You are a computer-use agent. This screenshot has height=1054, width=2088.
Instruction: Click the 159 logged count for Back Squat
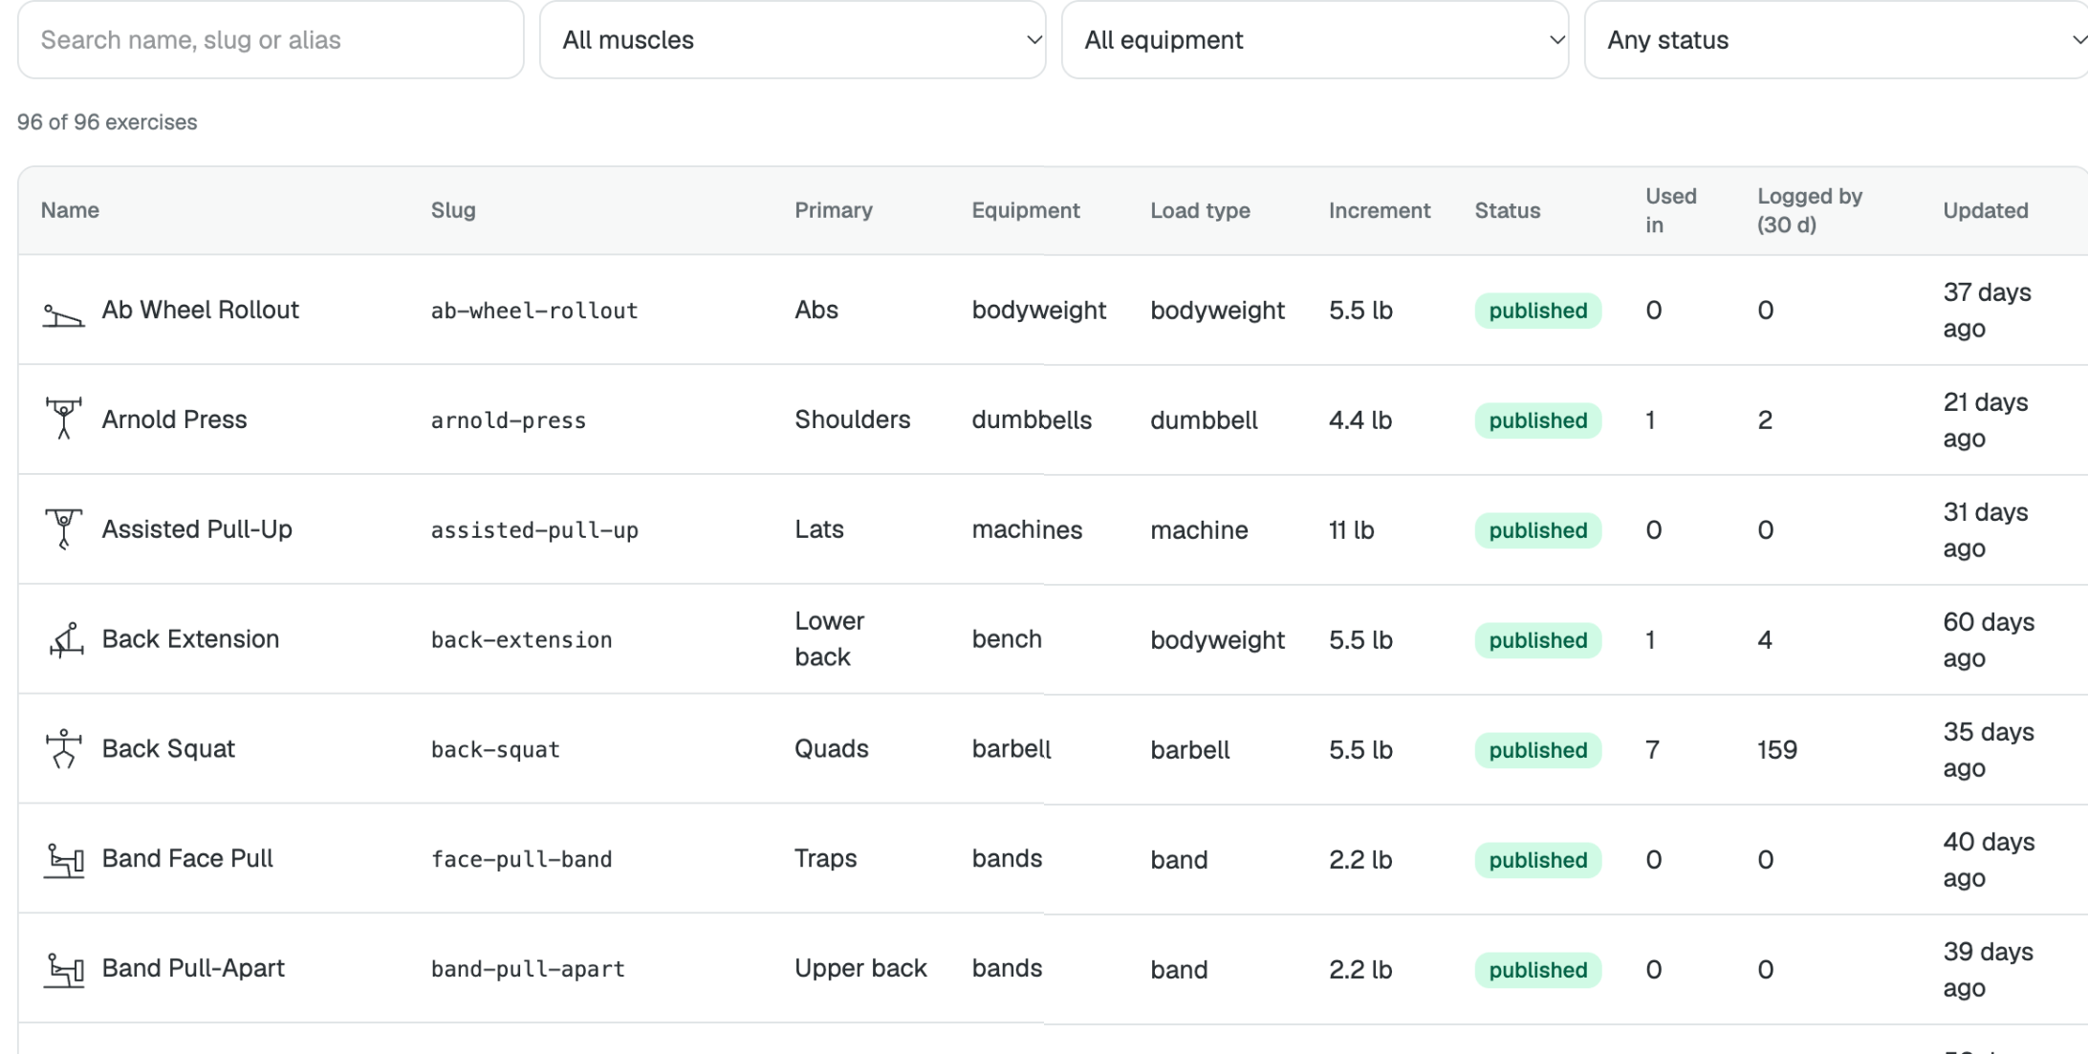(1776, 750)
